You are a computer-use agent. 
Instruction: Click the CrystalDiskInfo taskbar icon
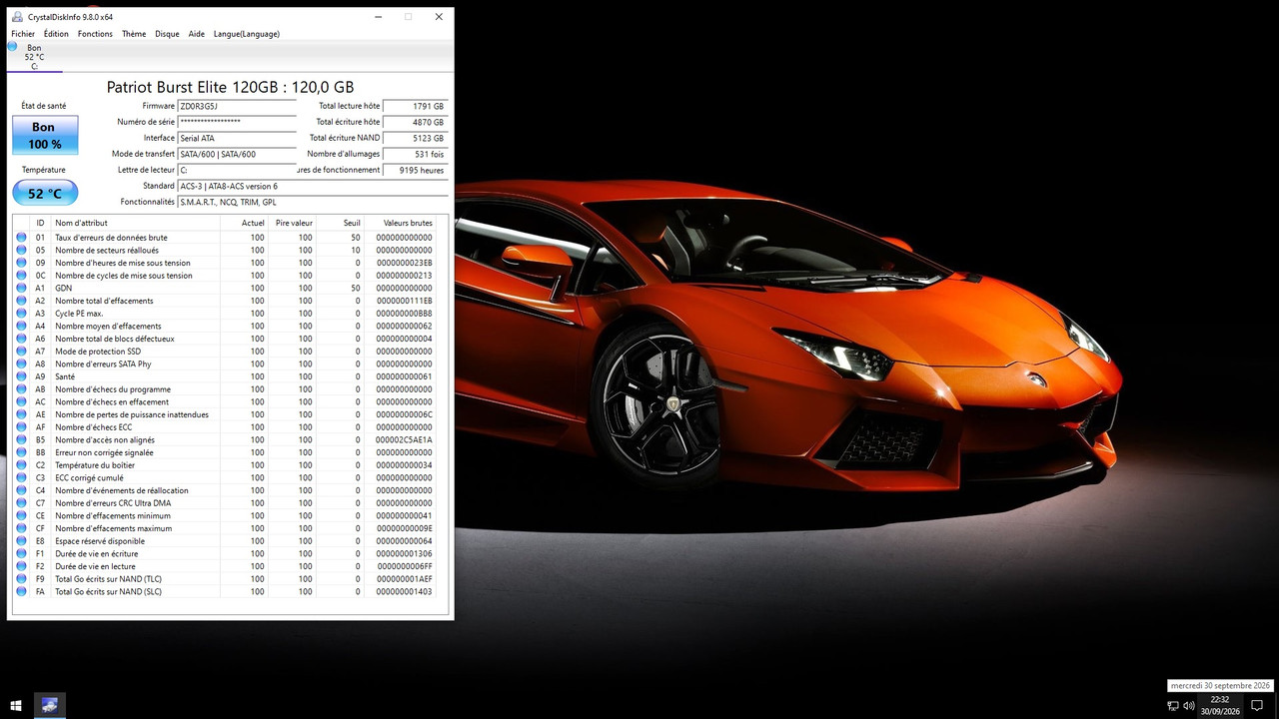pyautogui.click(x=50, y=706)
